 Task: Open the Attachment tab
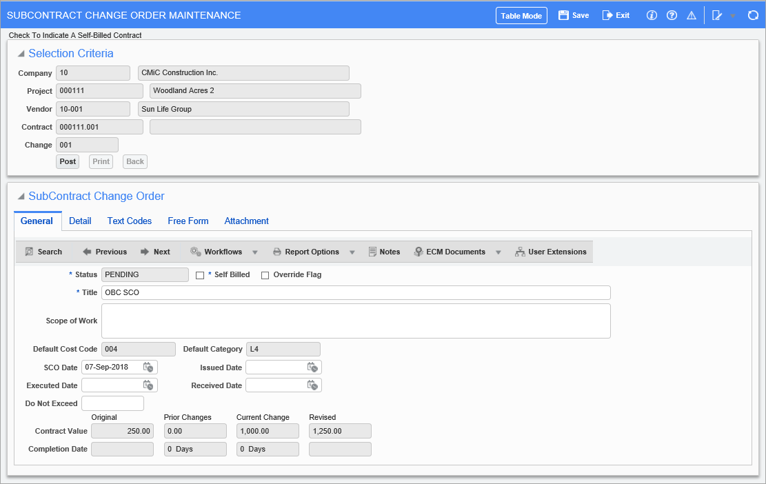pos(247,221)
